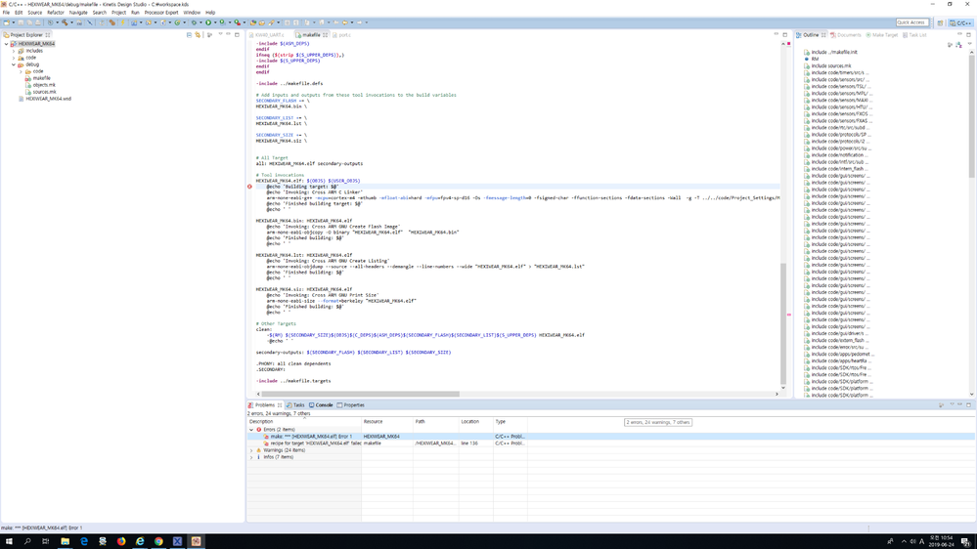This screenshot has height=549, width=977.
Task: Click the Kinetis Design Studio taskbar icon
Action: (x=197, y=541)
